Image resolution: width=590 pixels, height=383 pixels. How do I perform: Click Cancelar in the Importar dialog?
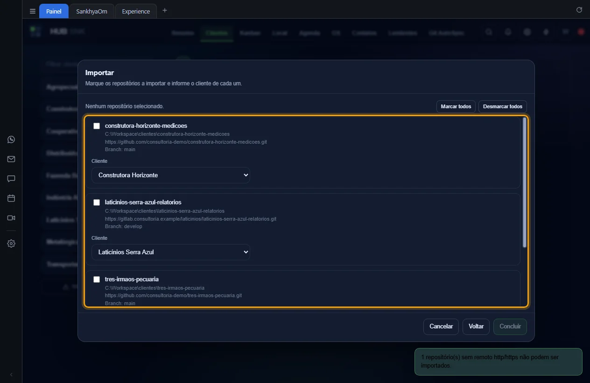pyautogui.click(x=441, y=327)
